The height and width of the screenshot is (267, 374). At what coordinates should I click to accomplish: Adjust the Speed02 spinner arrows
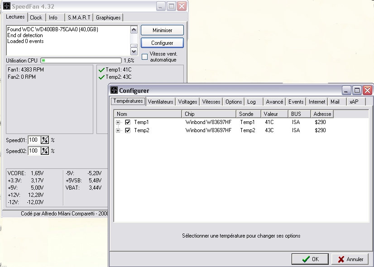pyautogui.click(x=45, y=151)
